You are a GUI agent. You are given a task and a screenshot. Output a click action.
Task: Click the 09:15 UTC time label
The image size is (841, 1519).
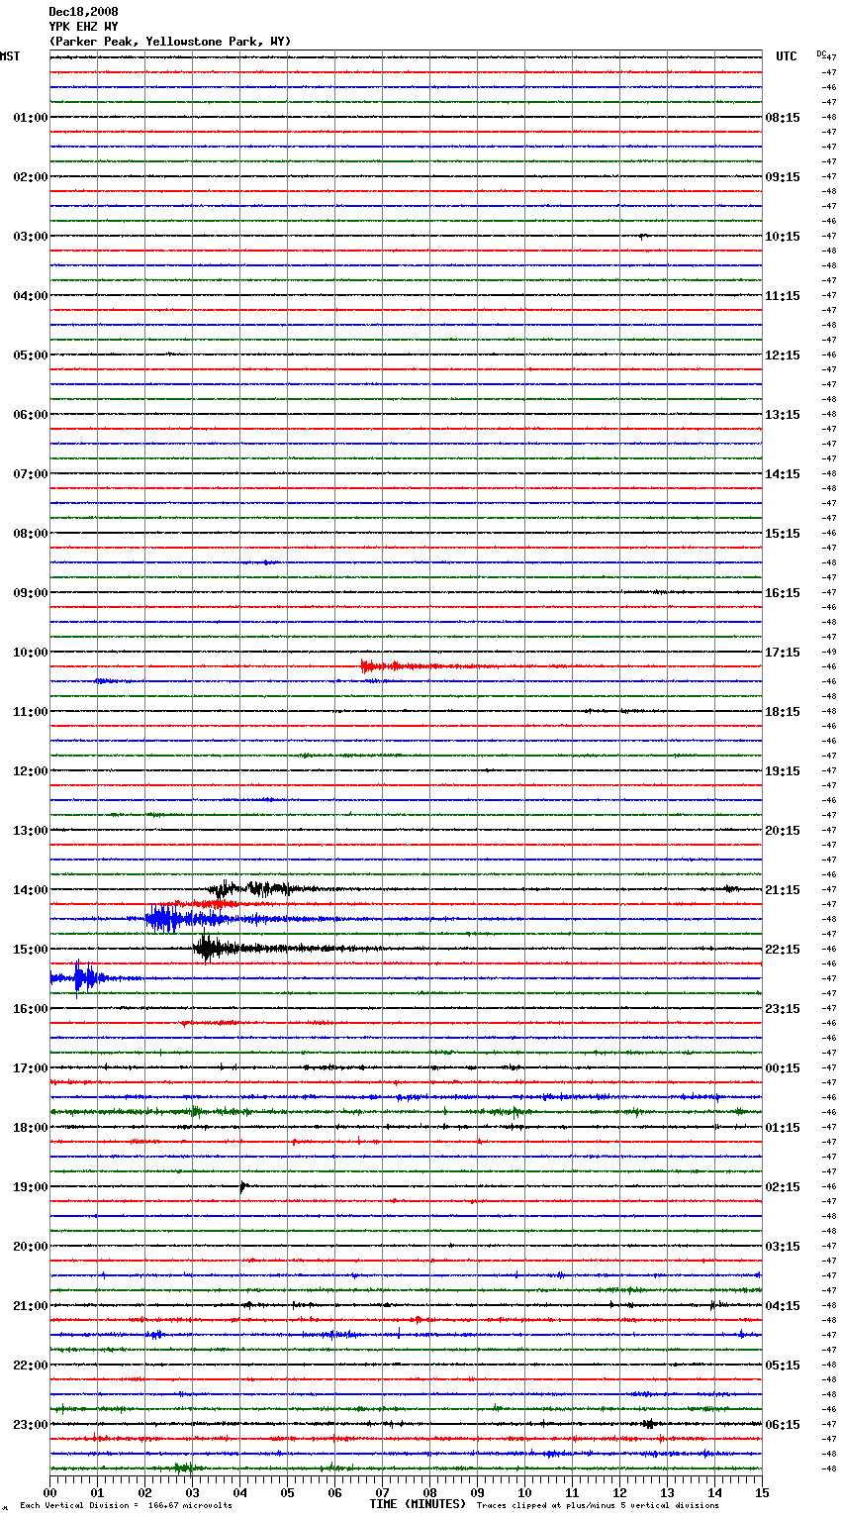coord(783,177)
